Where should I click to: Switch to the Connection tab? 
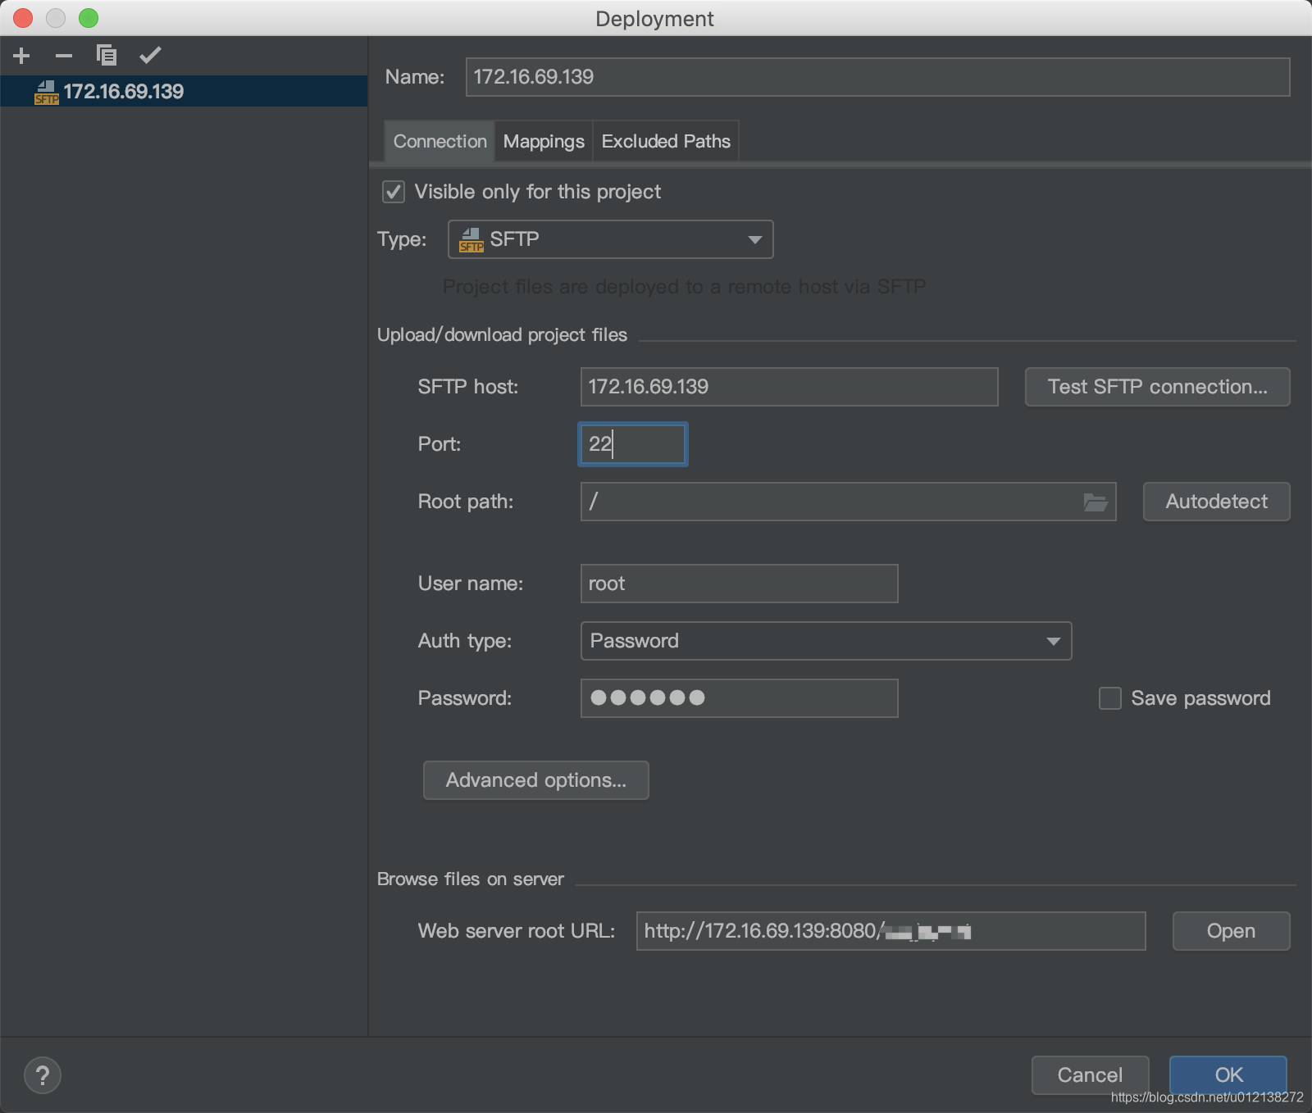pos(440,141)
